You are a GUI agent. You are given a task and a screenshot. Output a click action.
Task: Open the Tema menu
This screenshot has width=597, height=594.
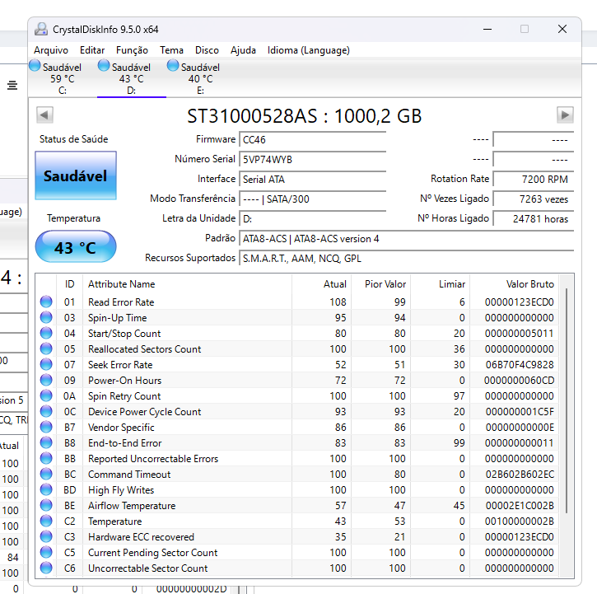click(172, 50)
